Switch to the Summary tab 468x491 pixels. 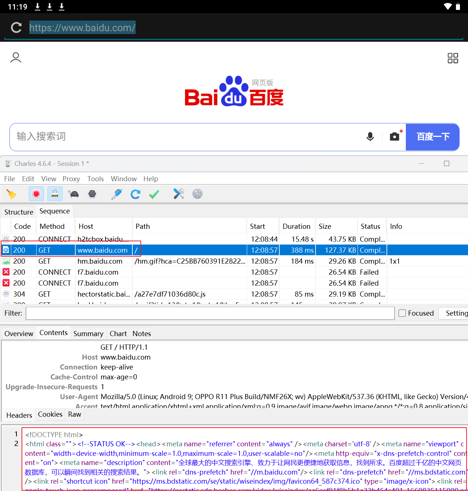coord(88,334)
